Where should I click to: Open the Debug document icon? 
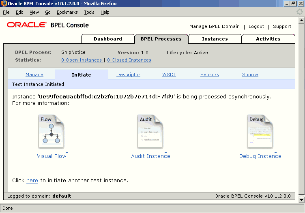click(260, 132)
